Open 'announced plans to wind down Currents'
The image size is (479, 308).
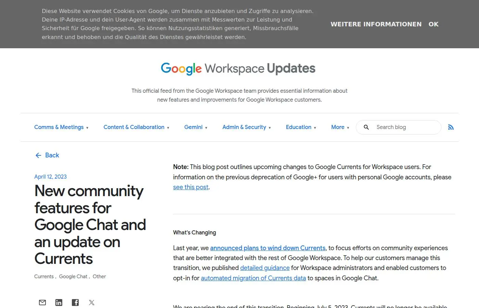(x=268, y=248)
